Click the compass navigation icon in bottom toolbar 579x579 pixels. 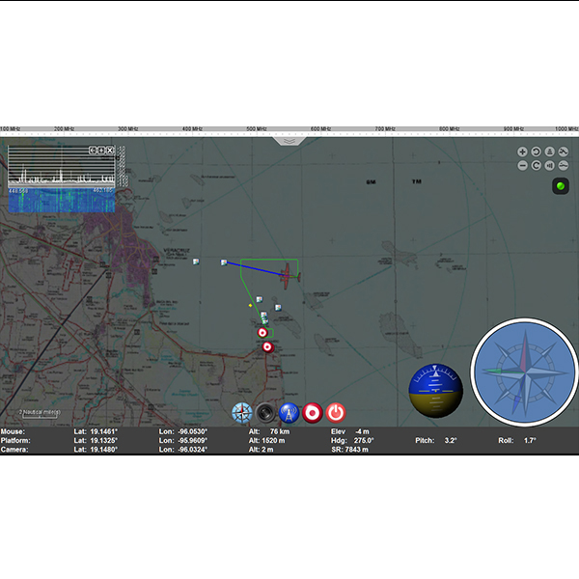point(242,412)
